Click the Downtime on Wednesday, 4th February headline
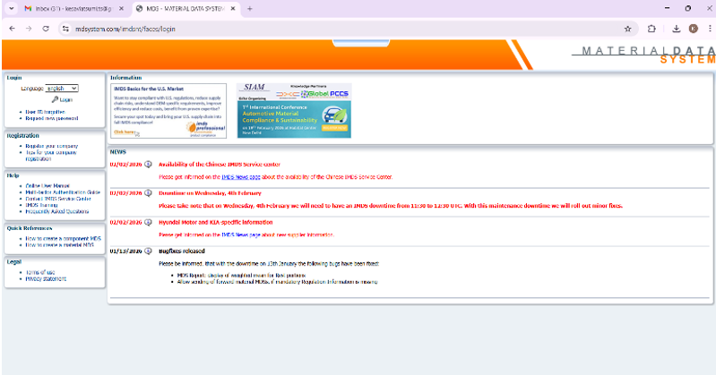The width and height of the screenshot is (716, 375). point(210,193)
